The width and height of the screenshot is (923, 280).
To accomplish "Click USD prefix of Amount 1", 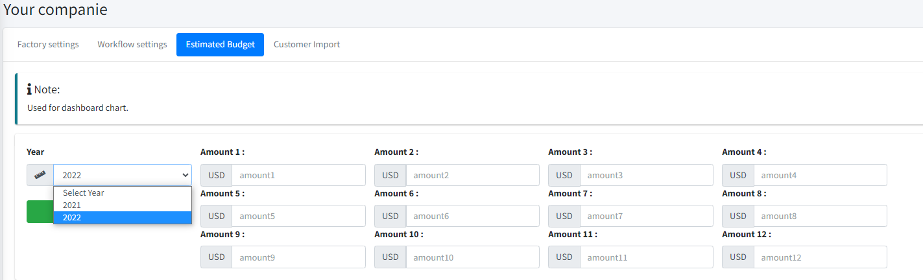I will click(217, 175).
